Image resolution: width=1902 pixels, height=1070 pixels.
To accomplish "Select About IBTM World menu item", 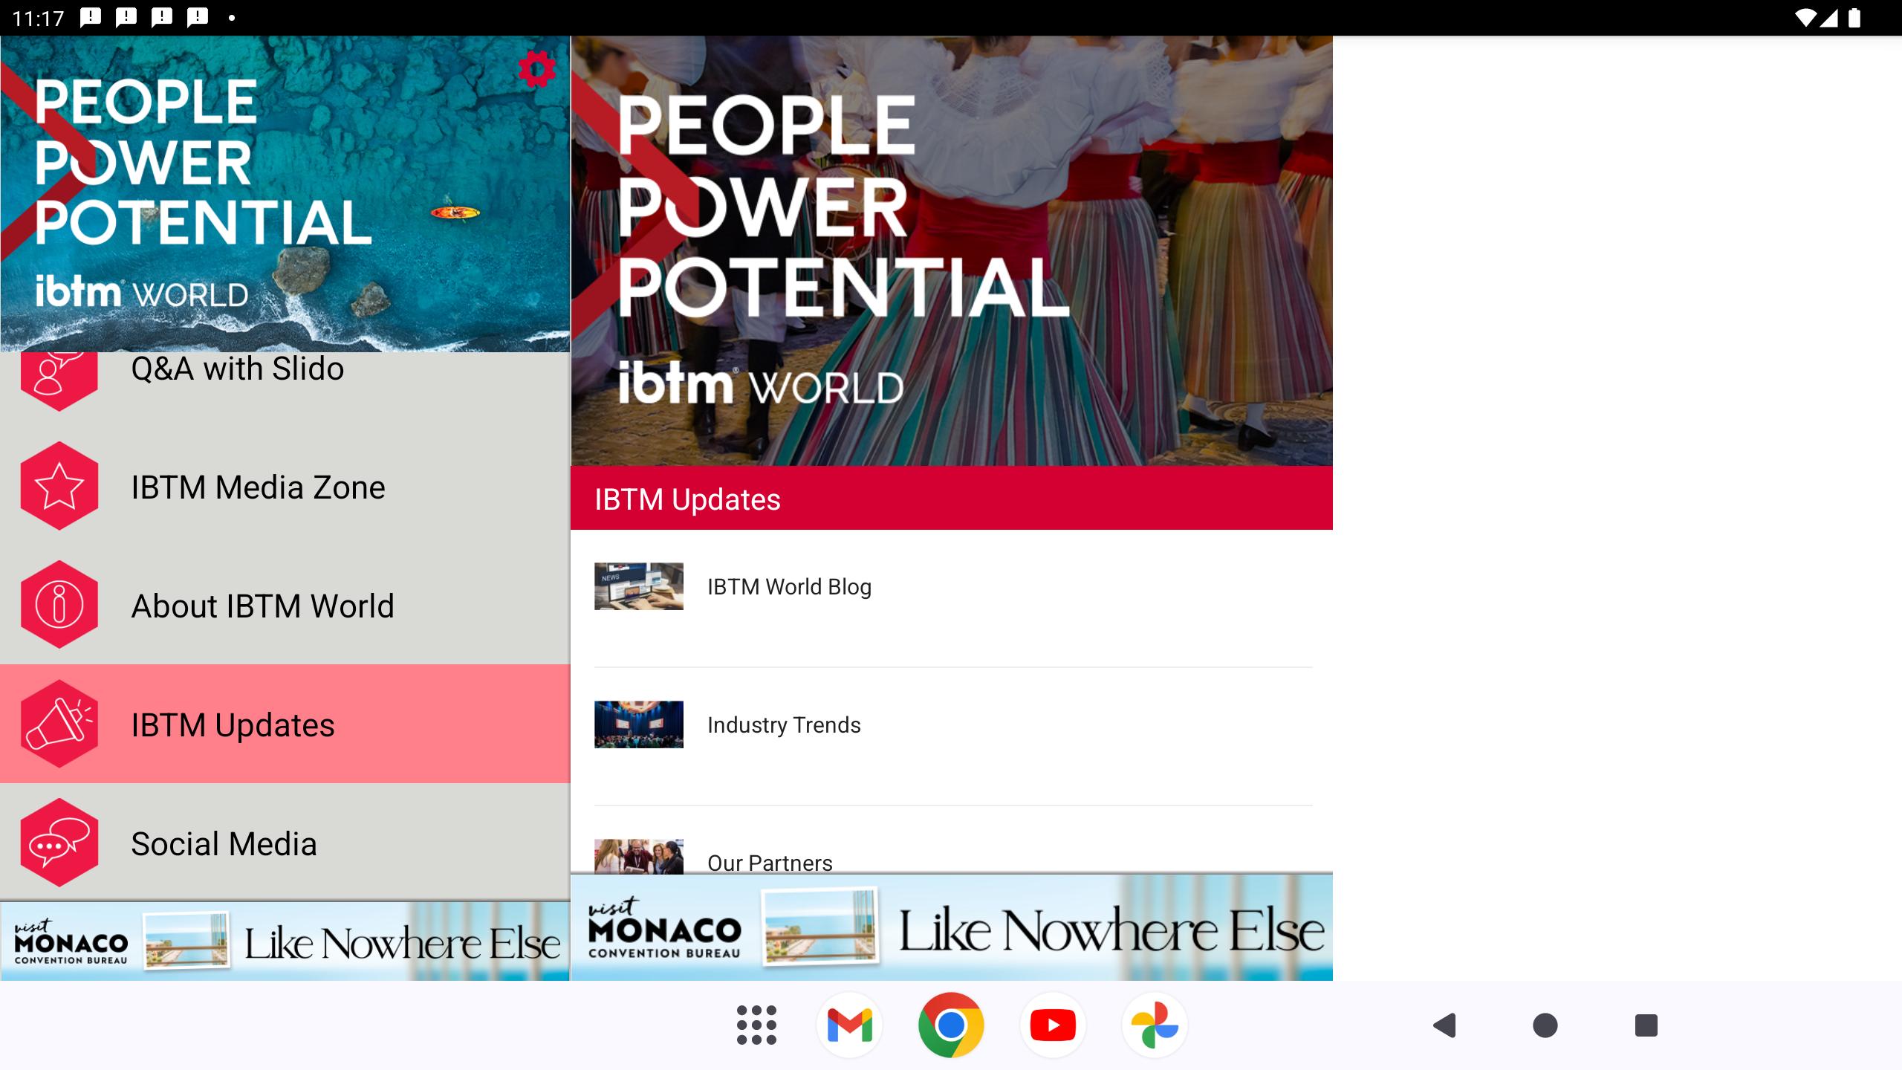I will [x=285, y=605].
